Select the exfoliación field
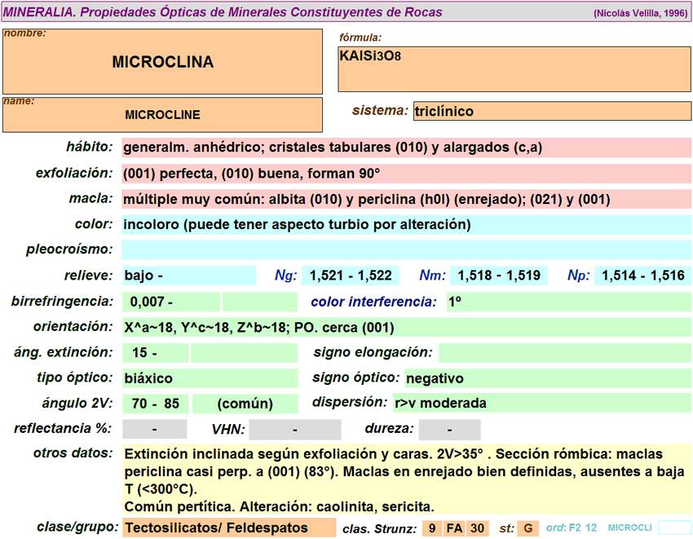 pyautogui.click(x=405, y=174)
